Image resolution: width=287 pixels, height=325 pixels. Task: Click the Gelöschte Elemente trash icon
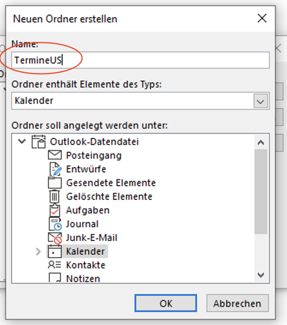55,196
